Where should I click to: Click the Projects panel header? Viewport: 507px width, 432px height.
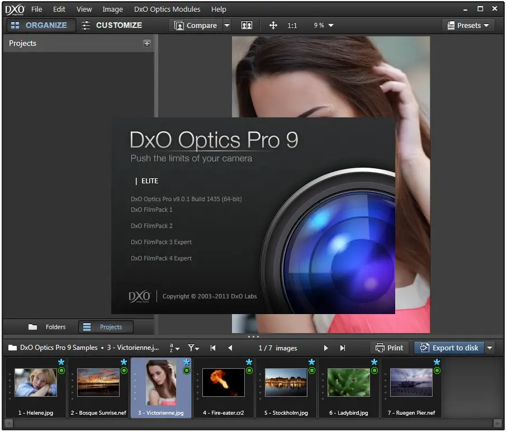tap(79, 44)
